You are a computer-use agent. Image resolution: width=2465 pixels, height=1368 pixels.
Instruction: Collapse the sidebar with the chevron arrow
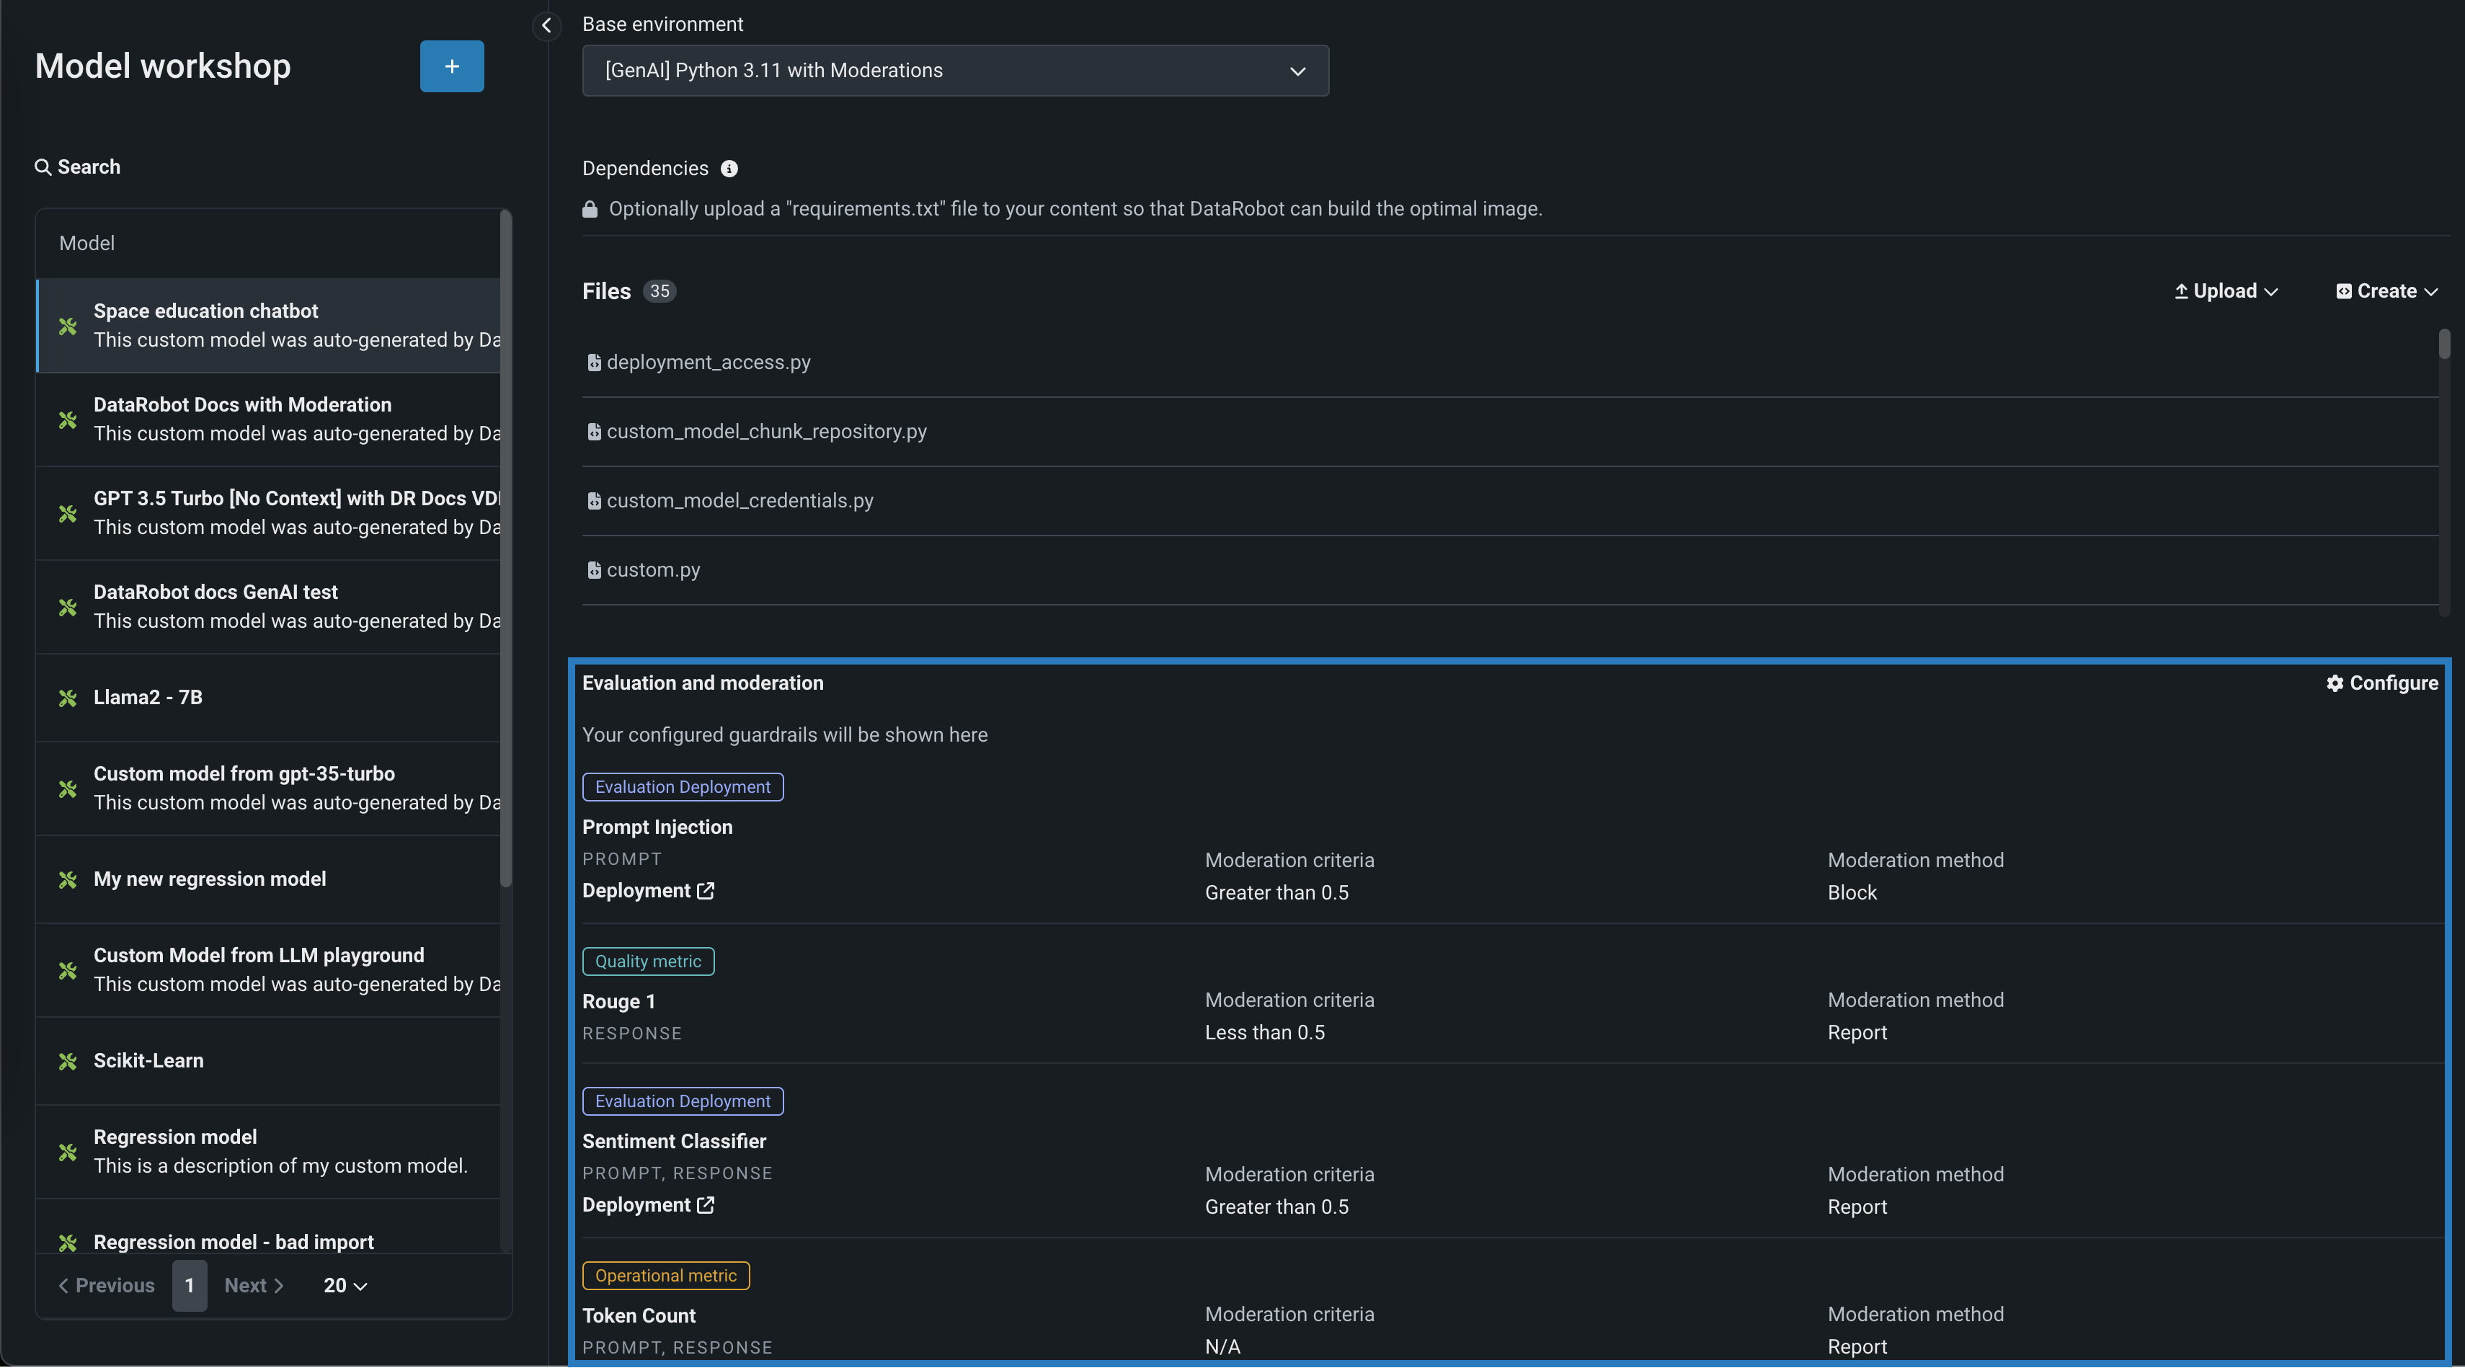coord(546,25)
